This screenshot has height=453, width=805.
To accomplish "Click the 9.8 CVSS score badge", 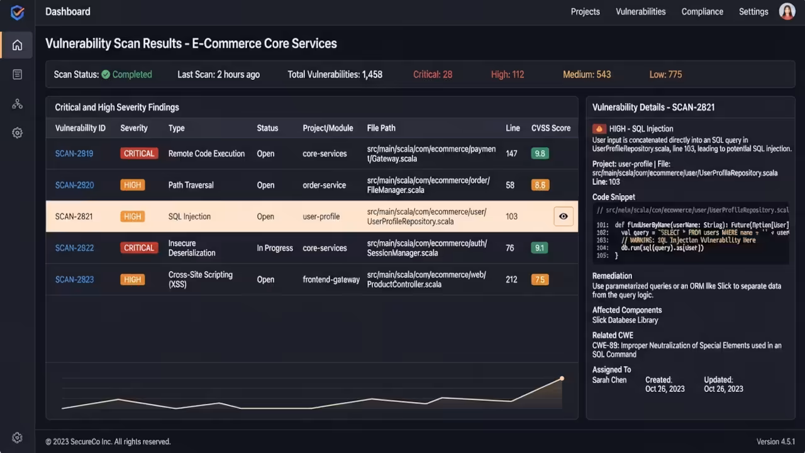I will coord(540,154).
